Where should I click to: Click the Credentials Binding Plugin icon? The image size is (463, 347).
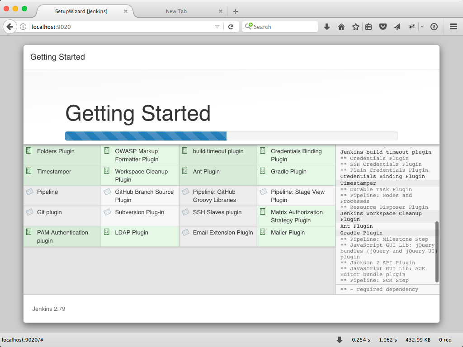263,150
